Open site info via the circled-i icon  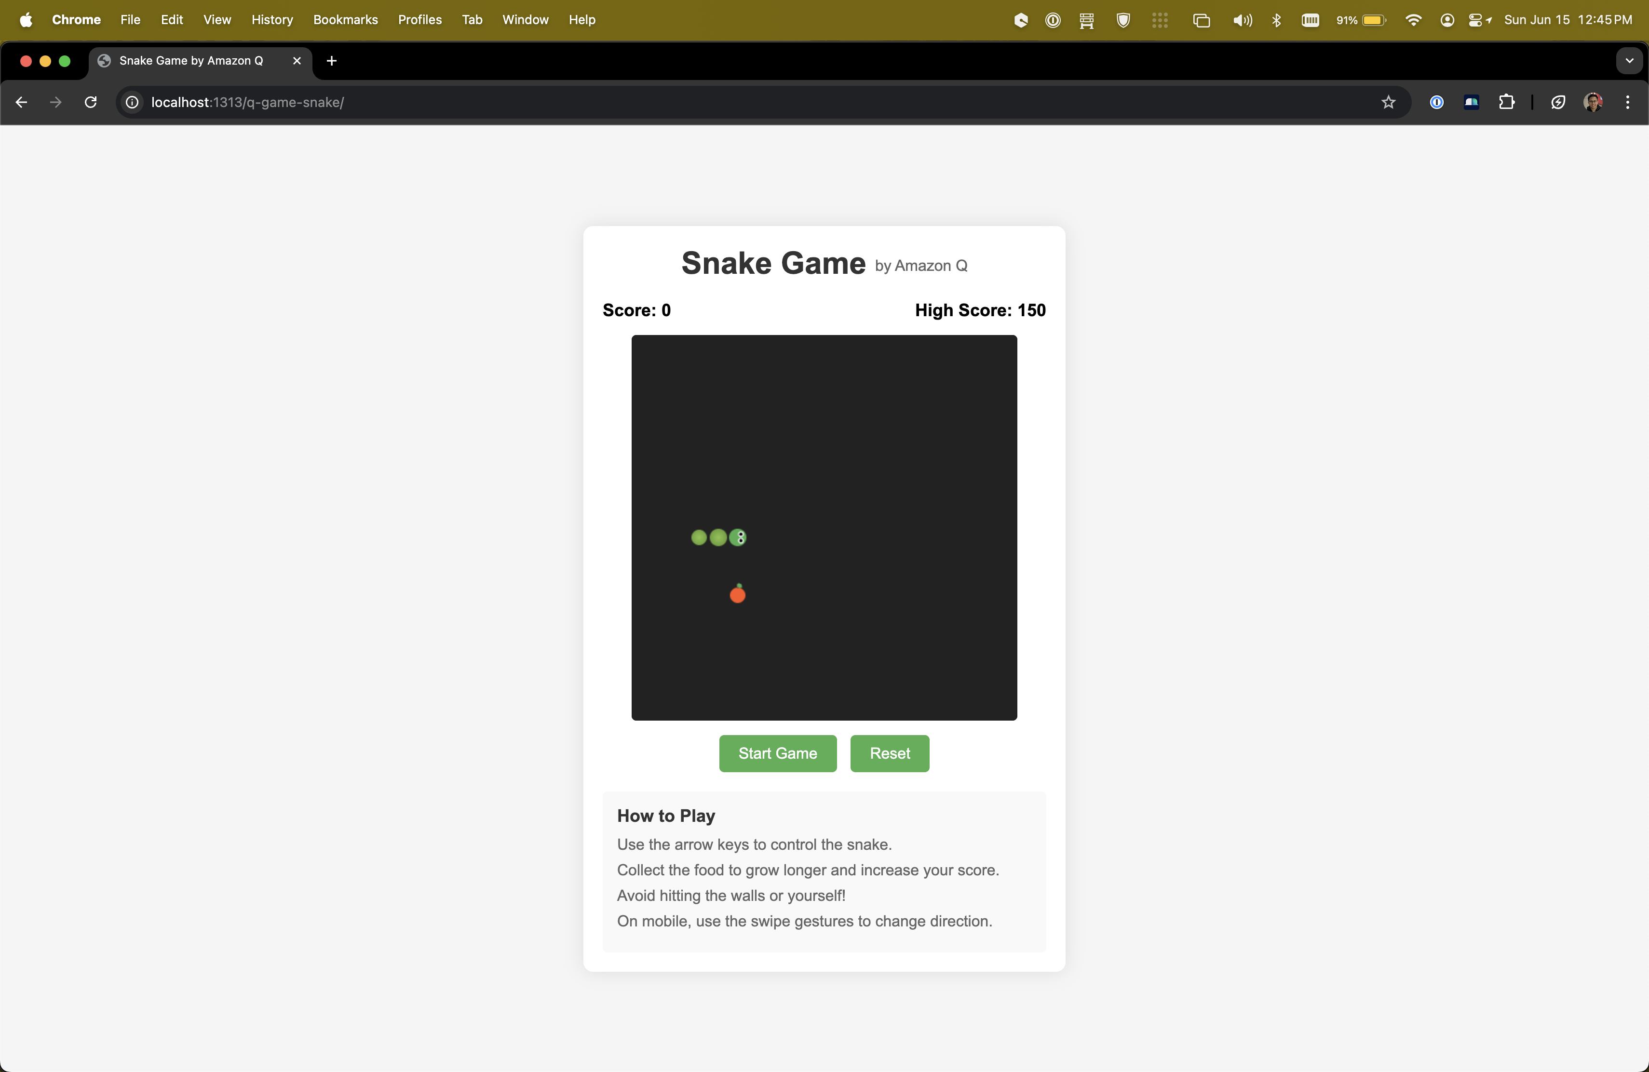pyautogui.click(x=132, y=103)
